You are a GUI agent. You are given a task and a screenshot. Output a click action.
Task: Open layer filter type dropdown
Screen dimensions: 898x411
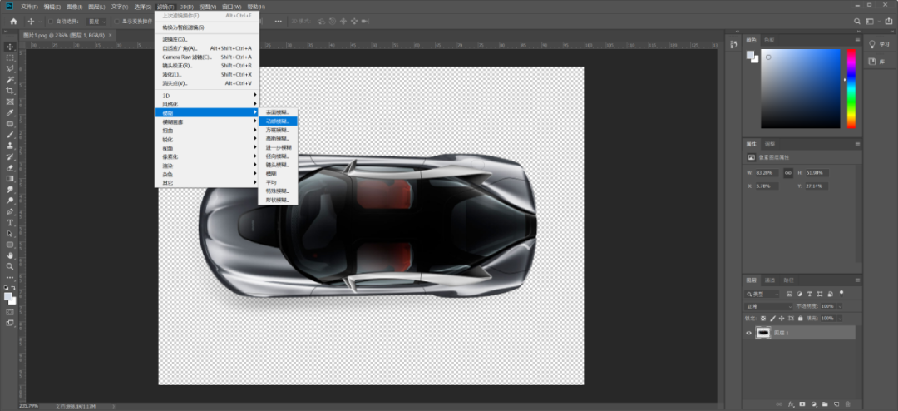762,294
